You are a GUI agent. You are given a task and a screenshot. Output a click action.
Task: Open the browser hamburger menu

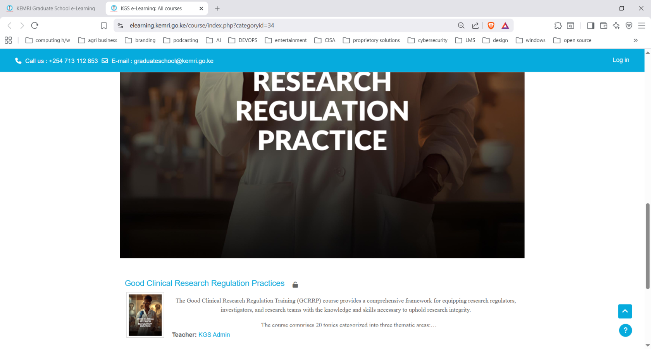tap(641, 25)
